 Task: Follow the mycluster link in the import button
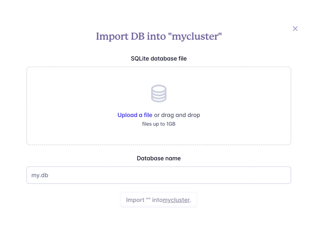click(x=177, y=200)
